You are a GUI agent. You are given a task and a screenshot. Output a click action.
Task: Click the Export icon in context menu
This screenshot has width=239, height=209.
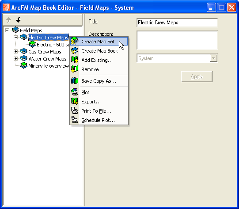tap(75, 101)
